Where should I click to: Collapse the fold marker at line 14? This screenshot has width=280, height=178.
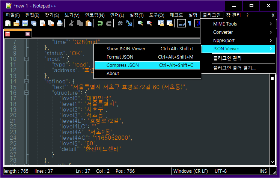pyautogui.click(x=26, y=81)
